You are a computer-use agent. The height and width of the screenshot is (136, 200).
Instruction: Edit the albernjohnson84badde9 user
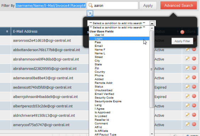(187, 96)
